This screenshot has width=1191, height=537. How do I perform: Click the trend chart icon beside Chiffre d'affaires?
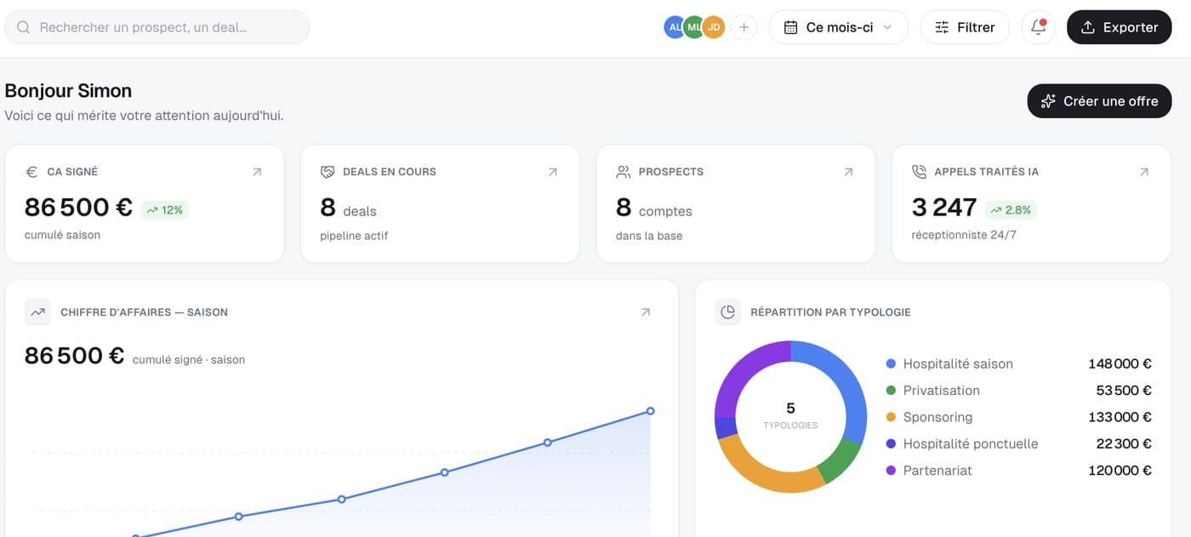[37, 312]
